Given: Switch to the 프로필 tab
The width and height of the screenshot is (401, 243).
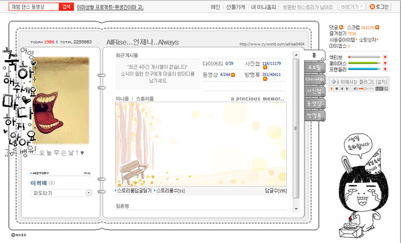Looking at the screenshot, I should (315, 67).
